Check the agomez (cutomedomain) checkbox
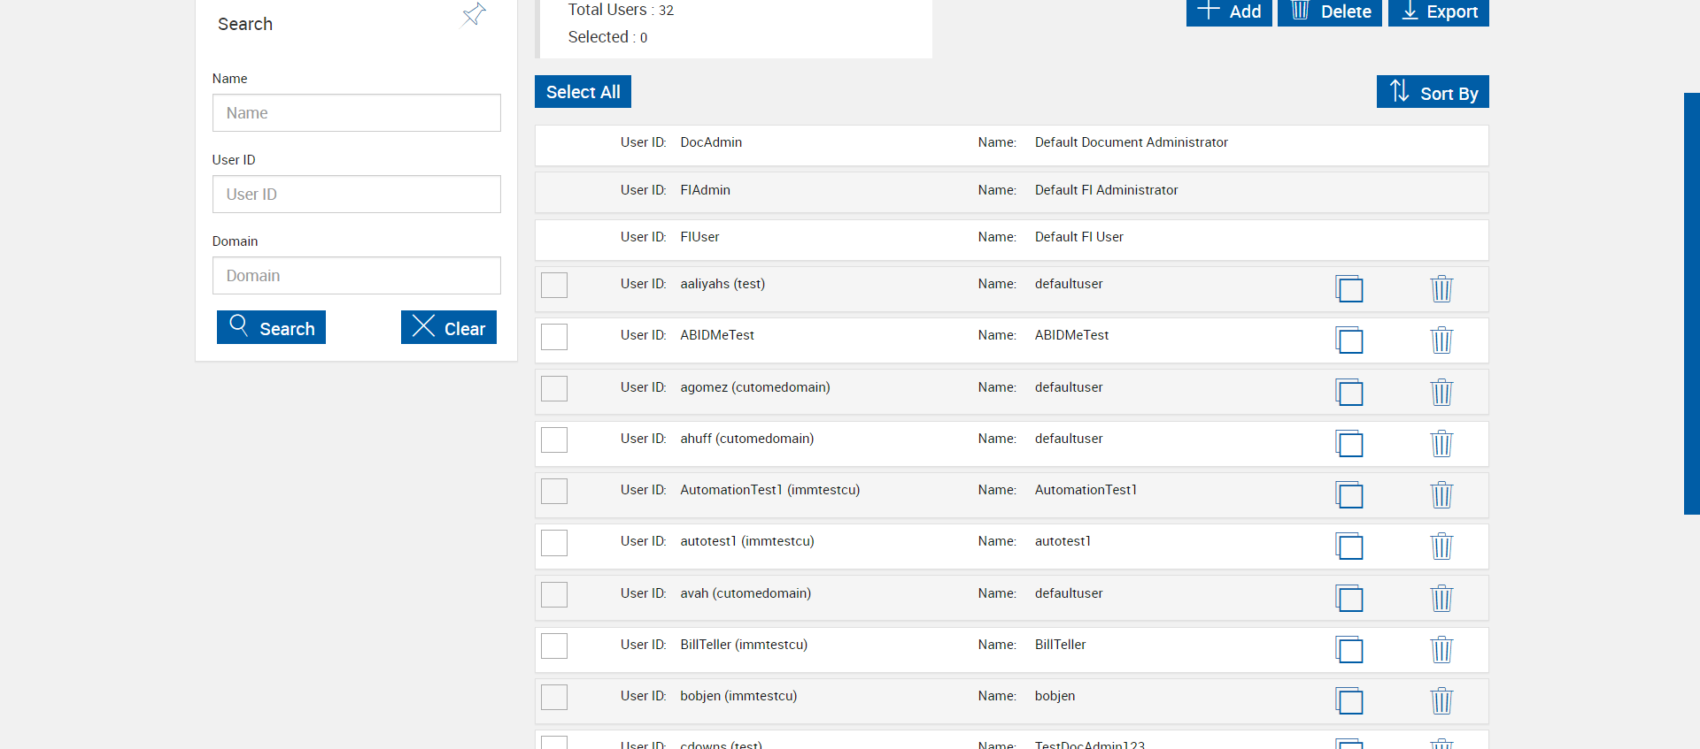Viewport: 1700px width, 749px height. click(554, 388)
